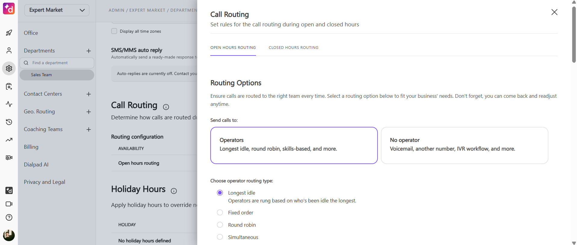The height and width of the screenshot is (245, 577).
Task: Add a new department with plus icon
Action: pyautogui.click(x=88, y=51)
